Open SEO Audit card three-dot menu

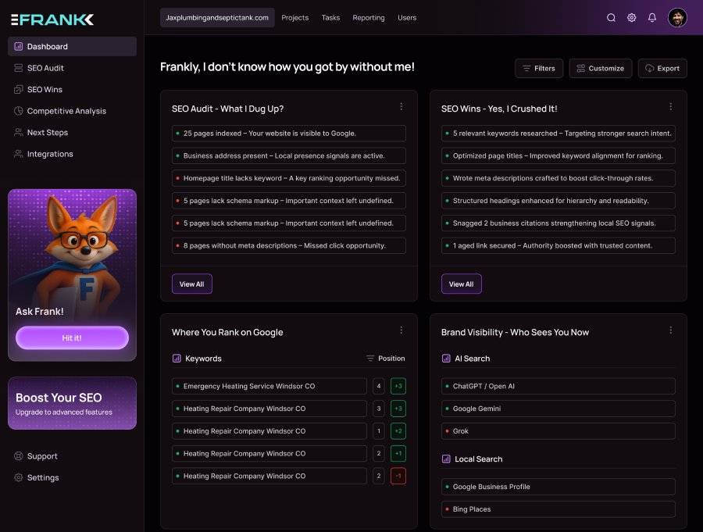pos(401,107)
